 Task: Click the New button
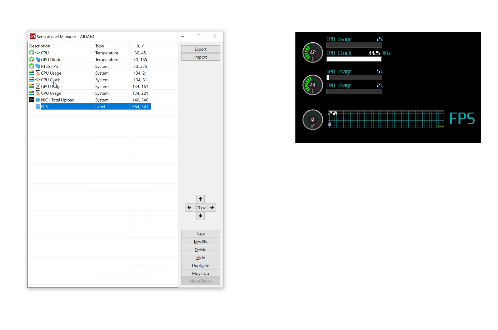200,234
